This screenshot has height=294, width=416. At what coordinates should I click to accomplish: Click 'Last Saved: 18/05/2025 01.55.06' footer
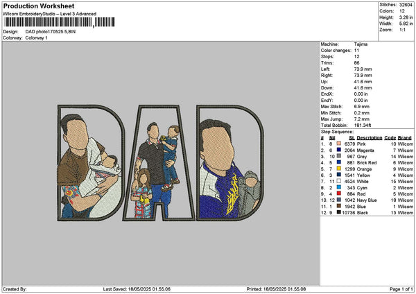pos(137,289)
